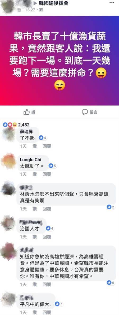Click the 留言 comment bubble icon

click(85, 112)
